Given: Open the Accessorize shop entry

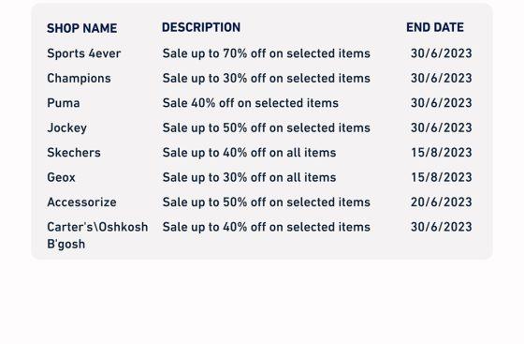Looking at the screenshot, I should coord(81,202).
